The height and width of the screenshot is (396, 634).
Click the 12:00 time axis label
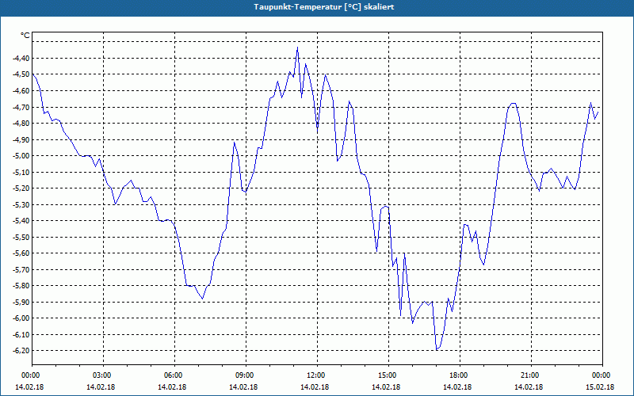(x=315, y=375)
